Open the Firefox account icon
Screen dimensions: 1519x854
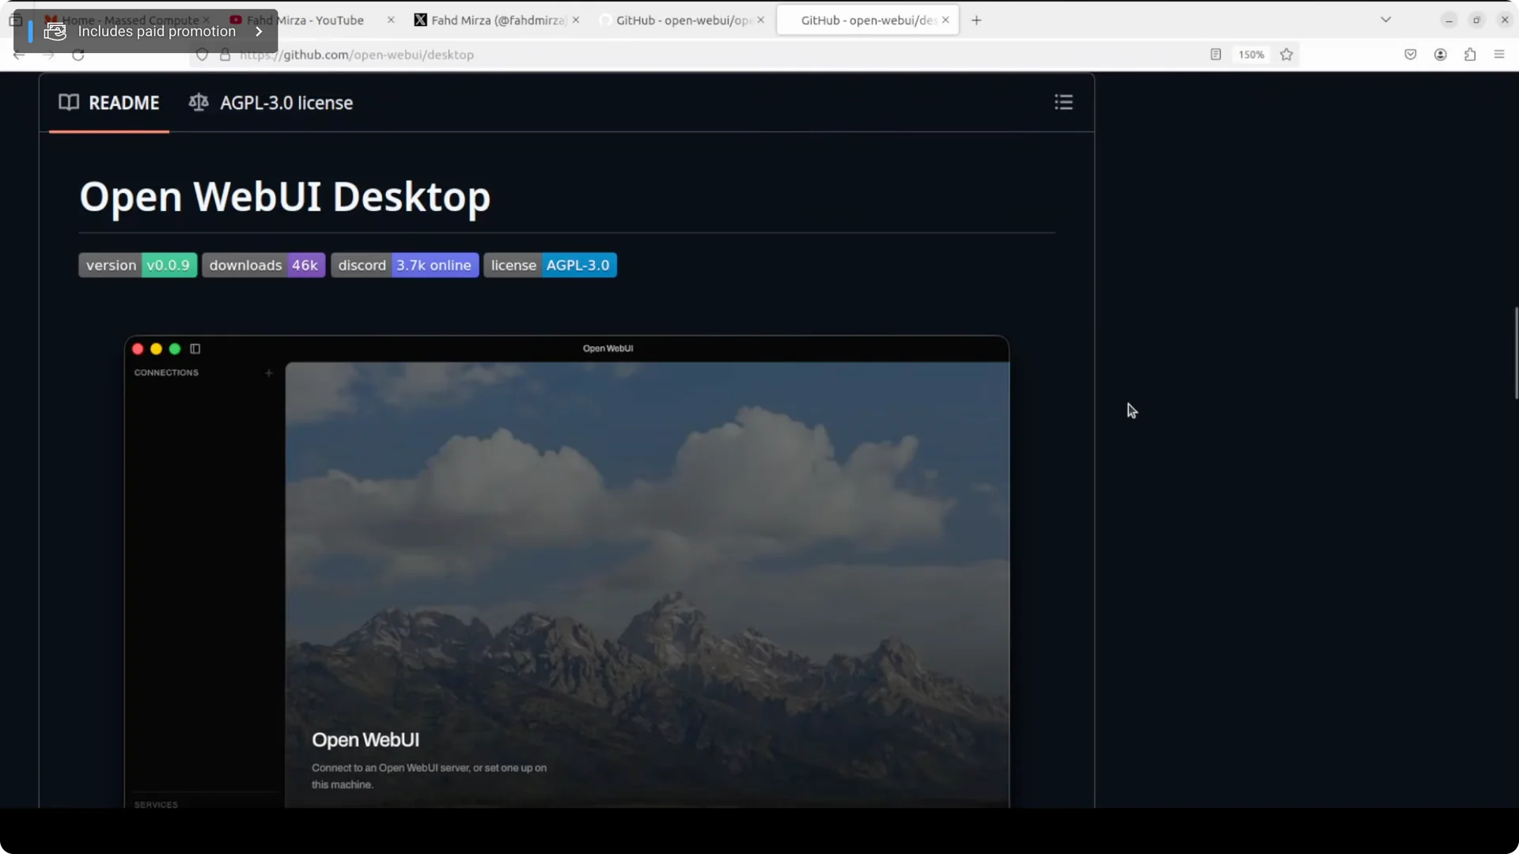coord(1441,55)
